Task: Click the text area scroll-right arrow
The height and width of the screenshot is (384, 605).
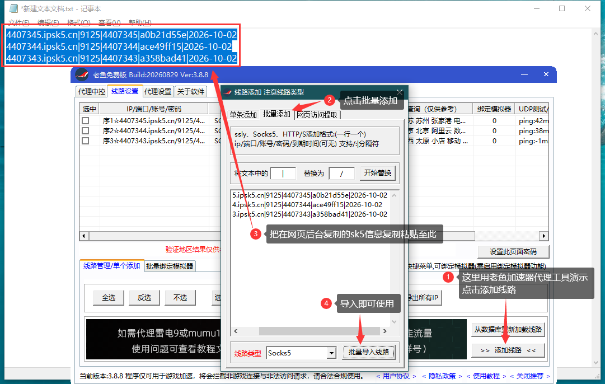Action: pyautogui.click(x=384, y=331)
